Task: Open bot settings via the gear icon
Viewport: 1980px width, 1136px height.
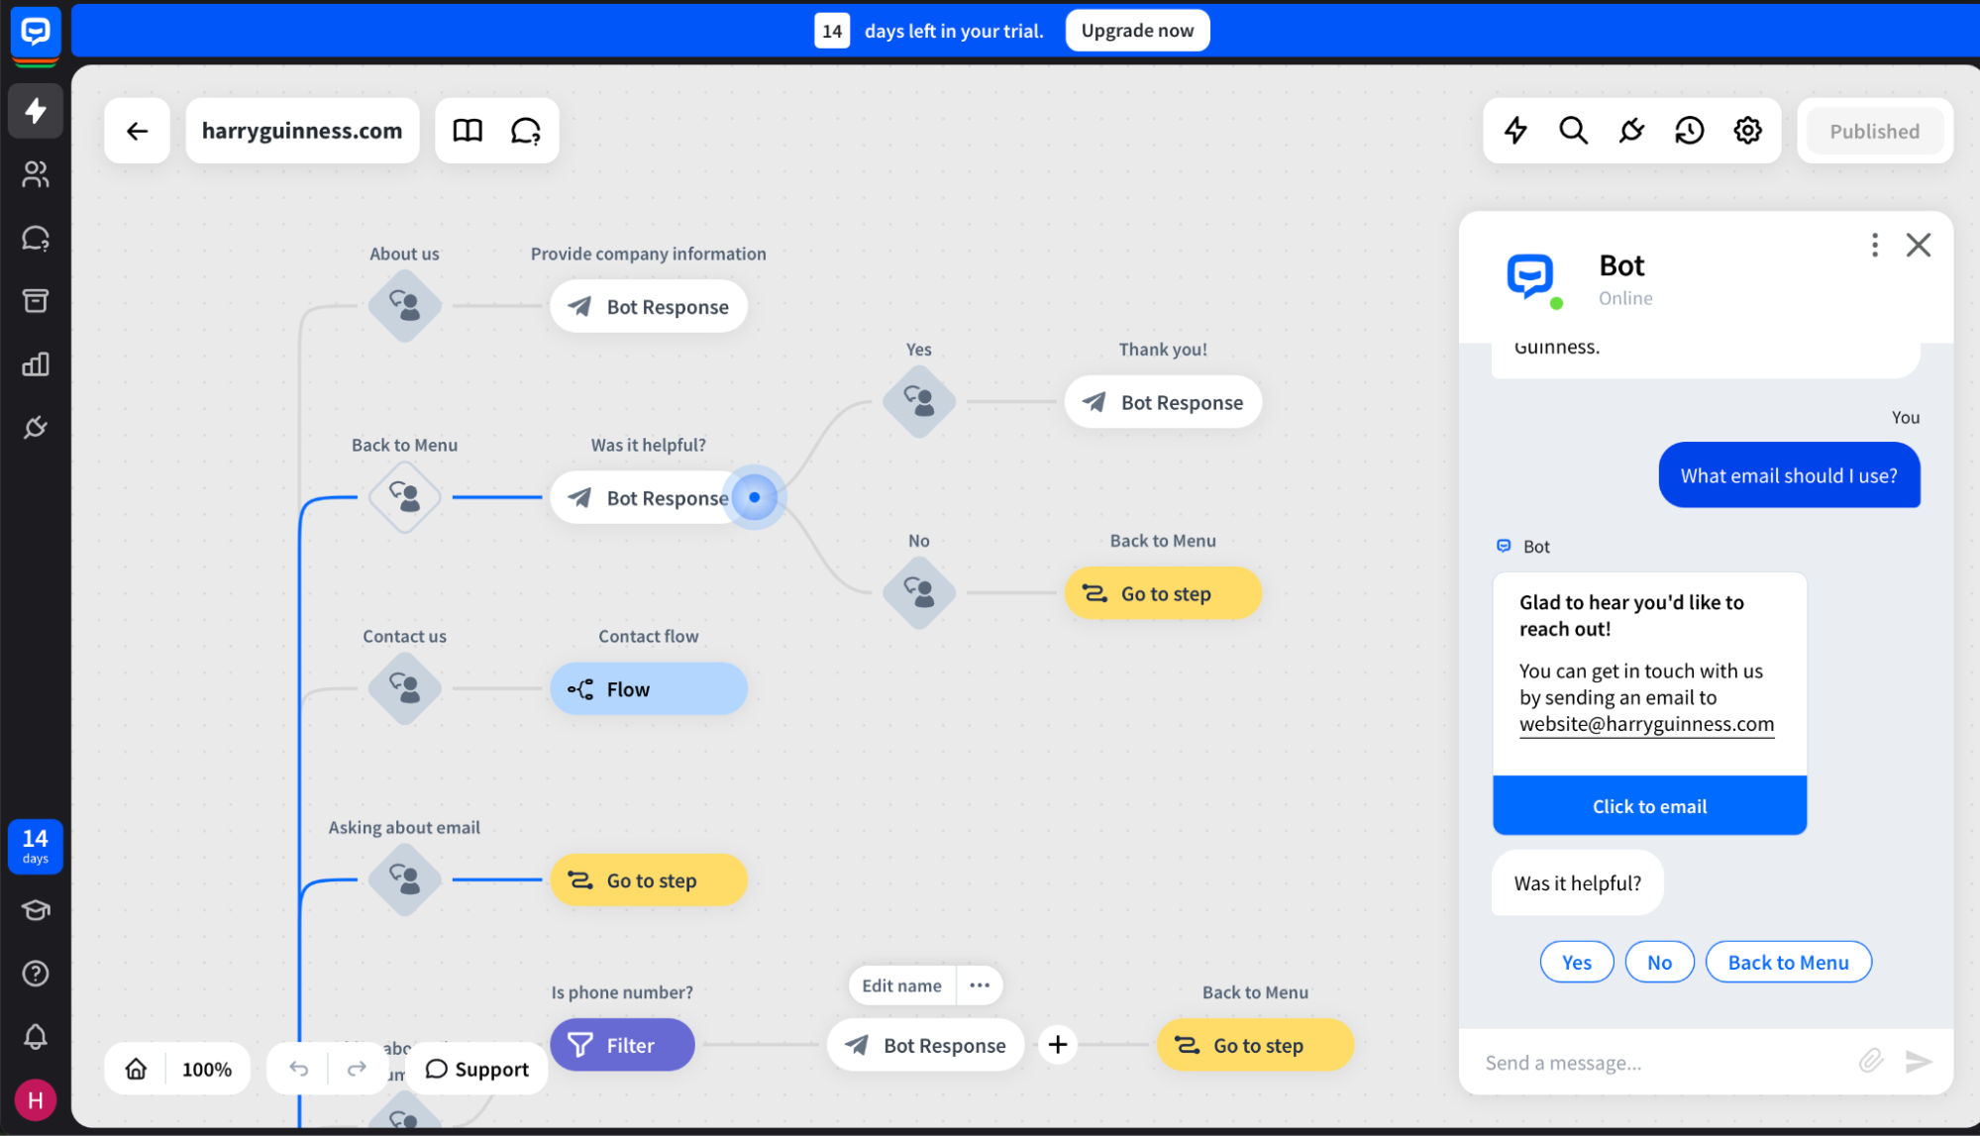Action: pyautogui.click(x=1747, y=130)
